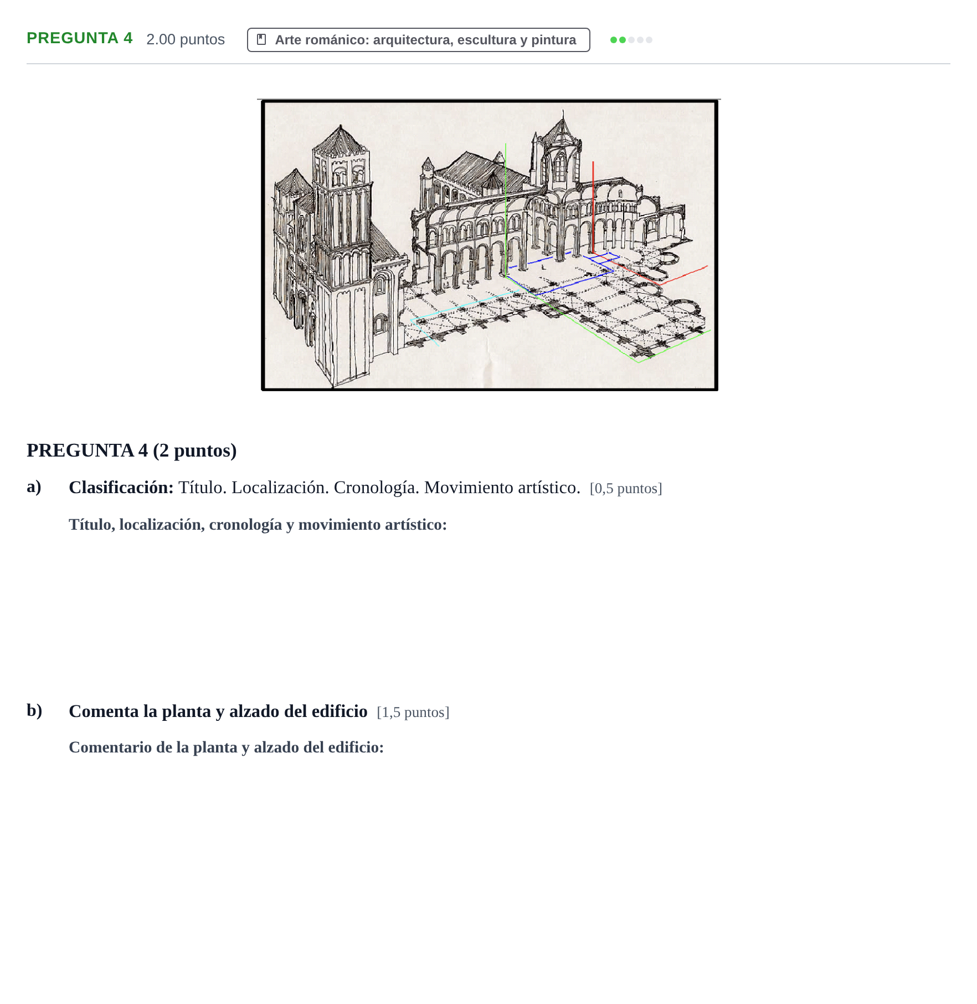The height and width of the screenshot is (1004, 977).
Task: Click the green PREGUNTA 4 header
Action: coord(80,38)
